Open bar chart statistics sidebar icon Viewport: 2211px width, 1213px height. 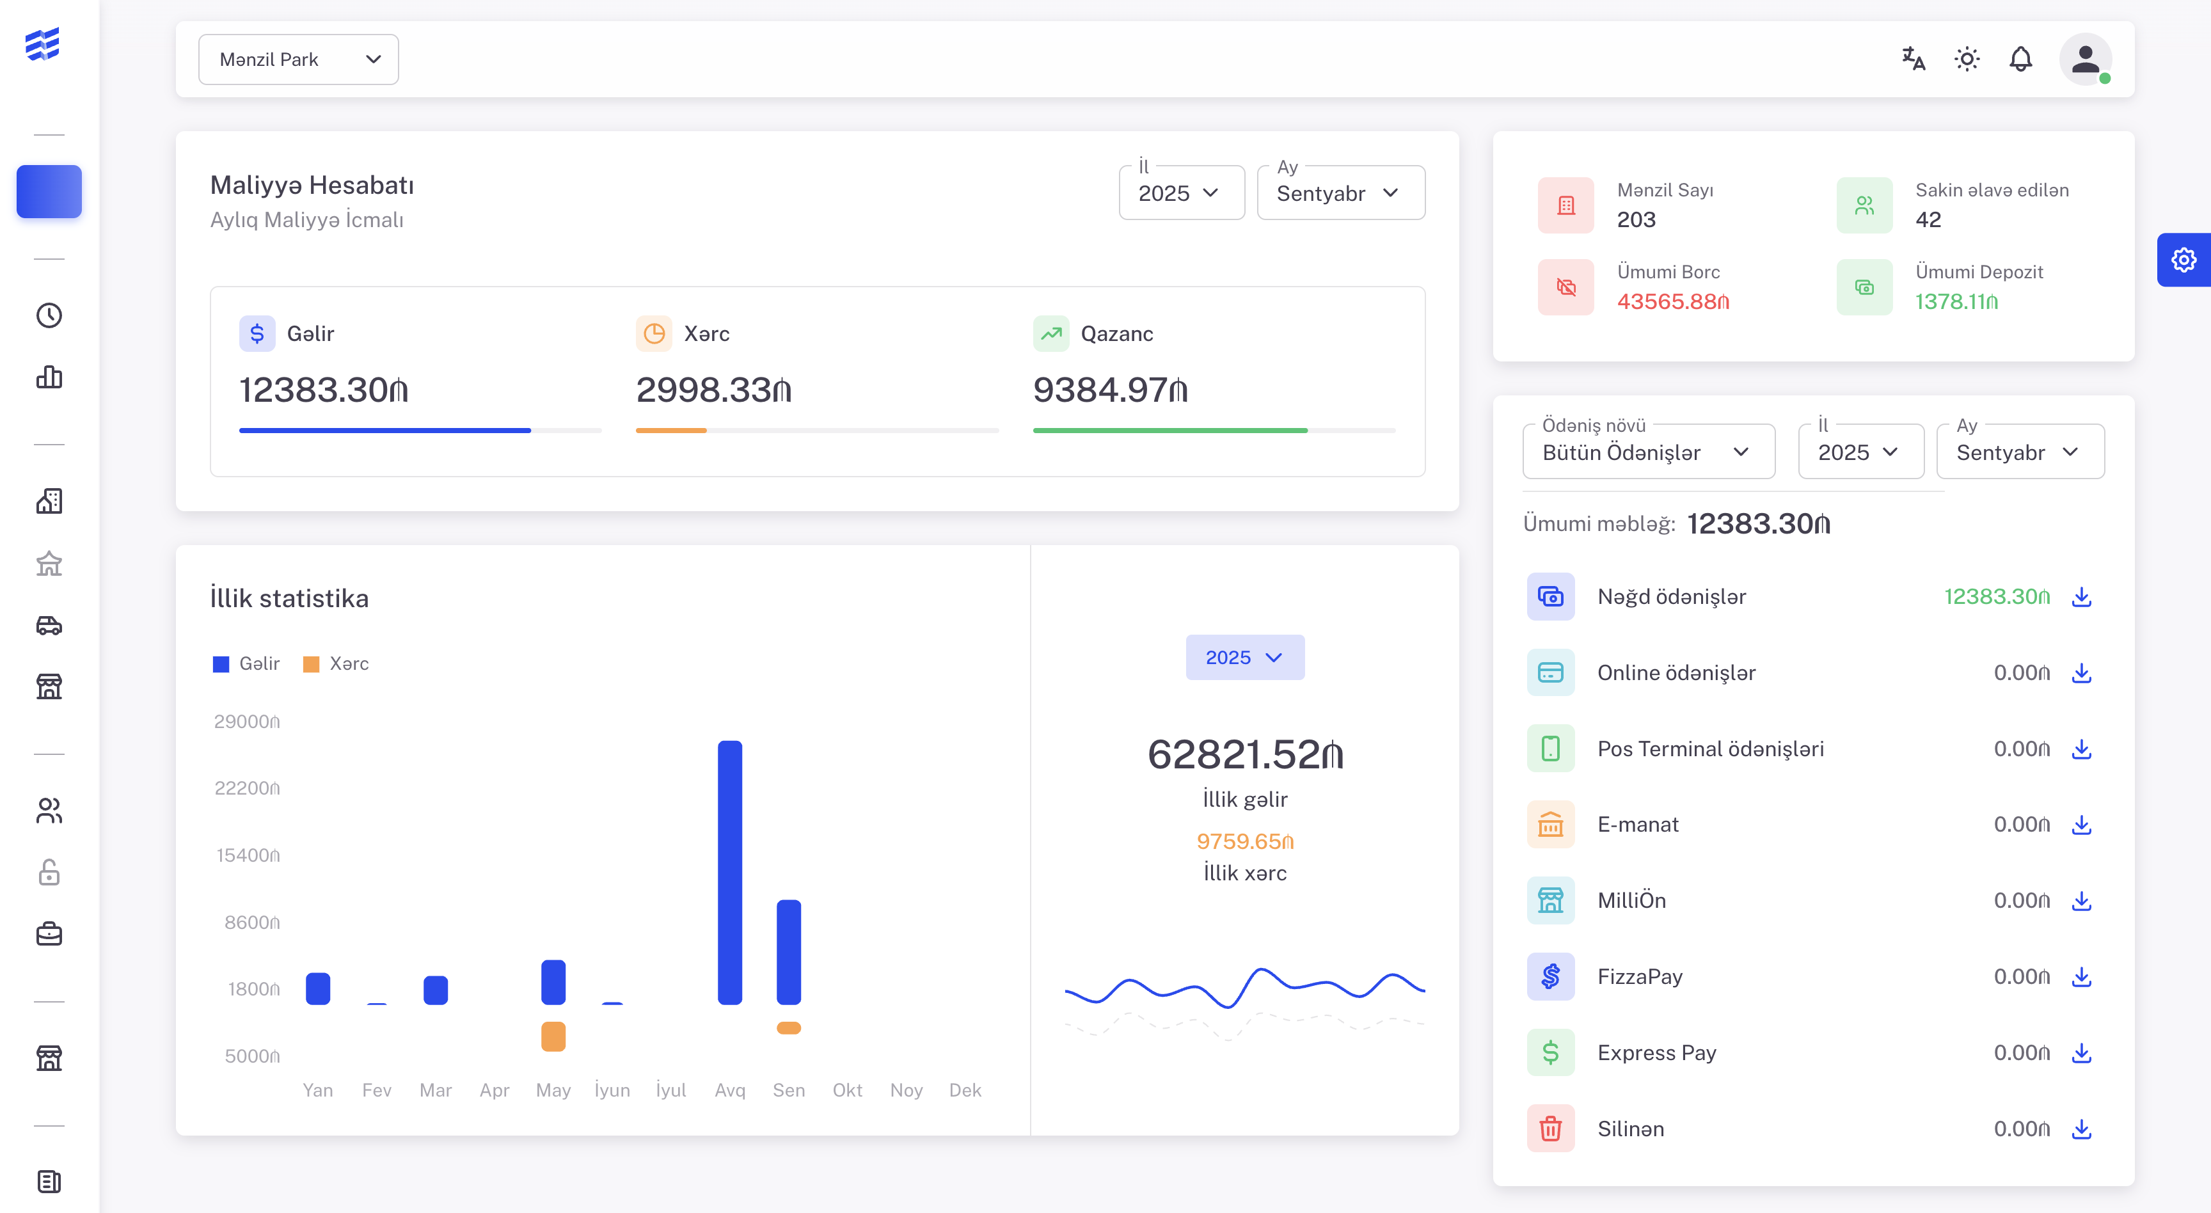49,377
